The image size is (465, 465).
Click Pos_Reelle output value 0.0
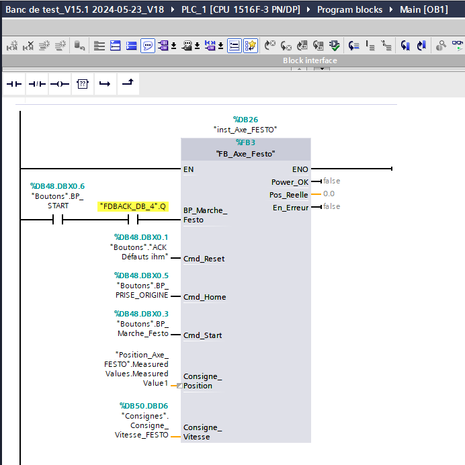(329, 194)
